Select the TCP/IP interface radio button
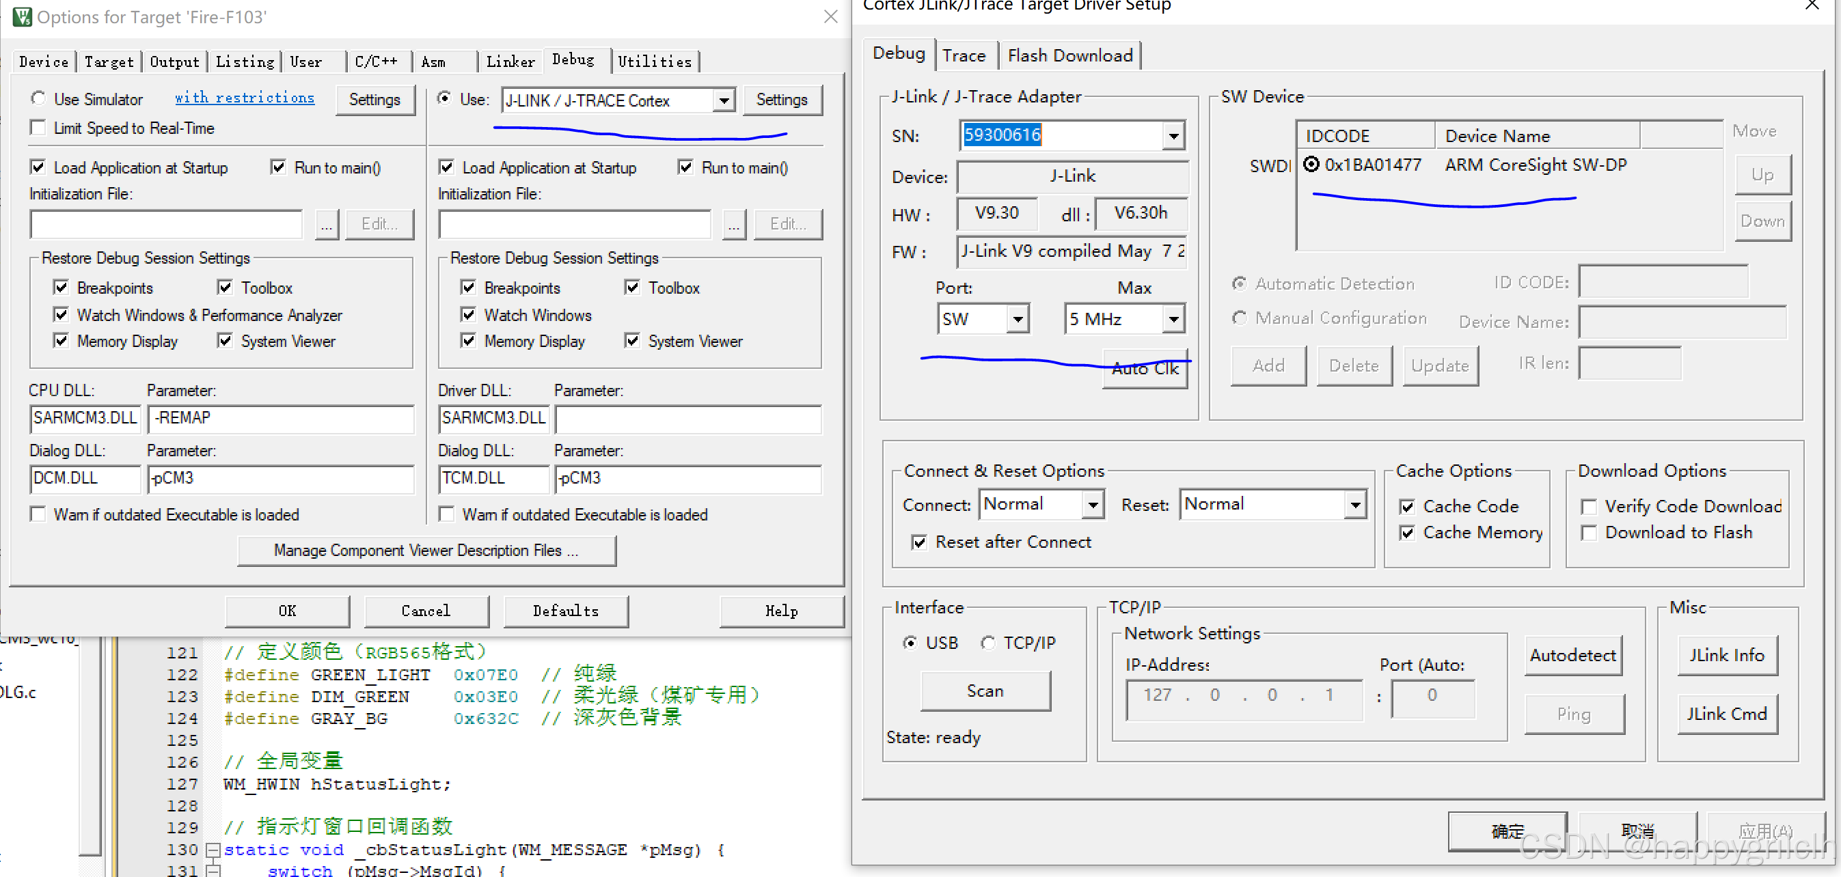This screenshot has width=1841, height=877. tap(989, 642)
